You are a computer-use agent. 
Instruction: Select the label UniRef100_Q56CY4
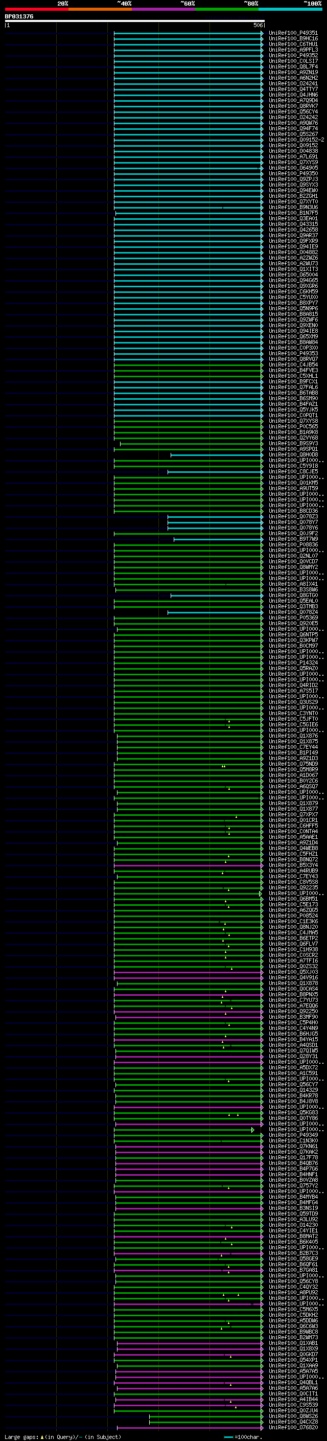pos(293,111)
